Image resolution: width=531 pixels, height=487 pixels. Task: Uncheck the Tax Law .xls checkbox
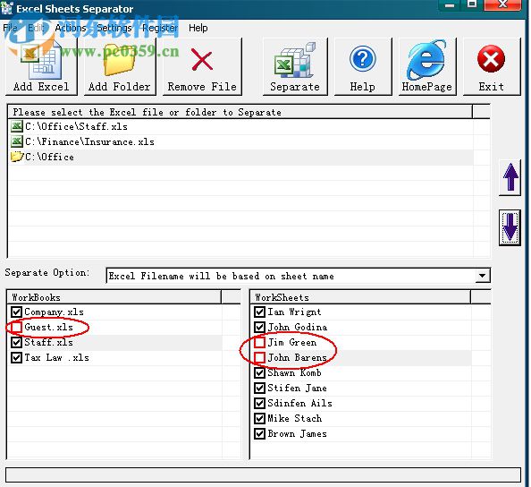click(x=16, y=357)
